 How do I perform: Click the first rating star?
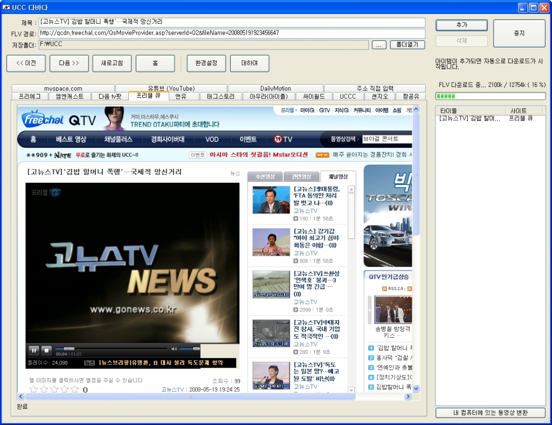click(x=34, y=389)
